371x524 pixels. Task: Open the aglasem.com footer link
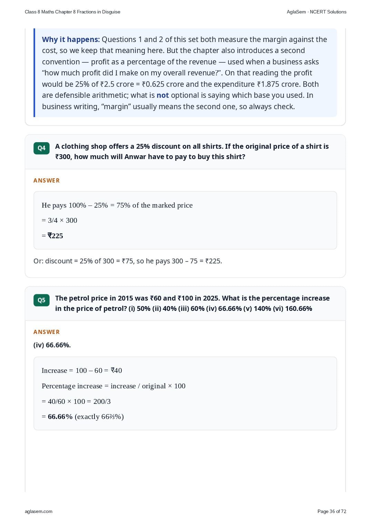tap(39, 511)
